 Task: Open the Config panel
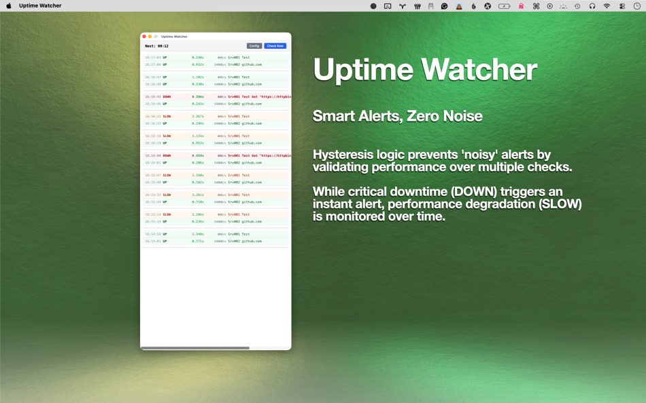254,46
